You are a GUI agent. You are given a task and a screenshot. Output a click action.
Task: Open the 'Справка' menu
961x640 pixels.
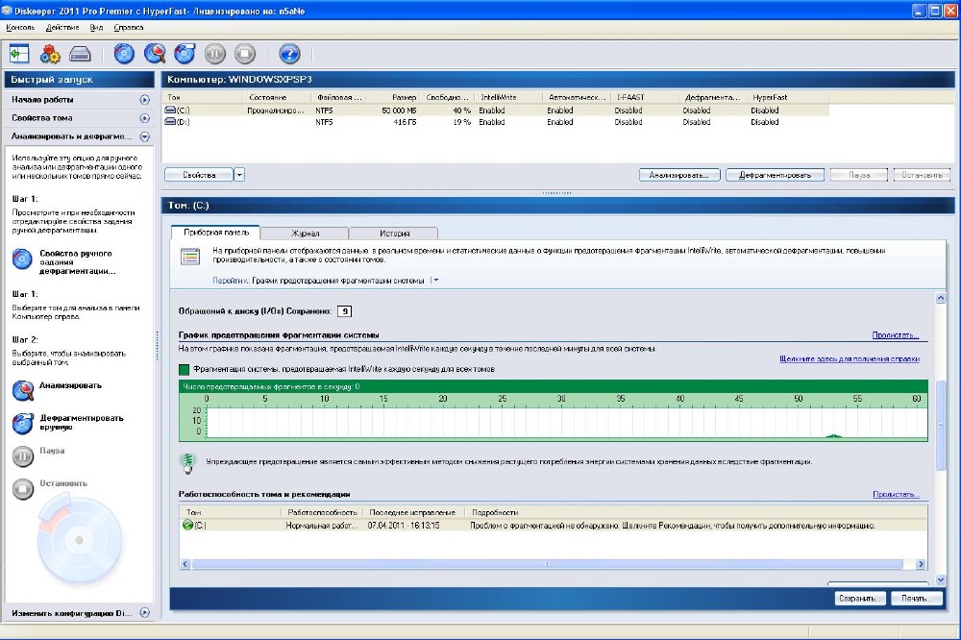point(129,28)
